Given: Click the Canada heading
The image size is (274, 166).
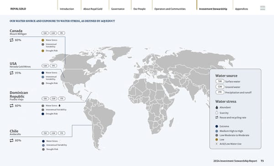Looking at the screenshot, I should (16, 31).
